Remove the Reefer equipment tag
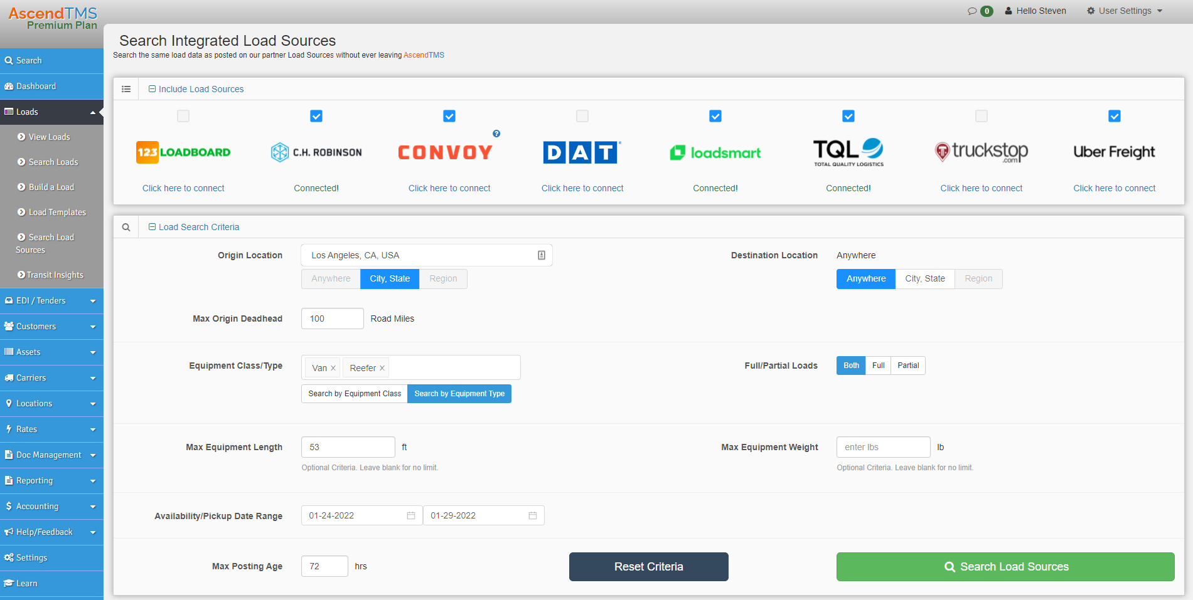Viewport: 1193px width, 600px height. pos(382,368)
